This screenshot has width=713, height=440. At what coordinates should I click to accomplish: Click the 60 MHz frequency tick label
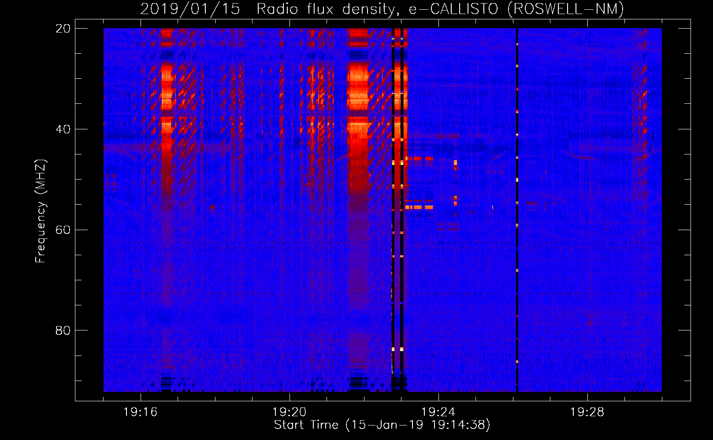pos(63,230)
